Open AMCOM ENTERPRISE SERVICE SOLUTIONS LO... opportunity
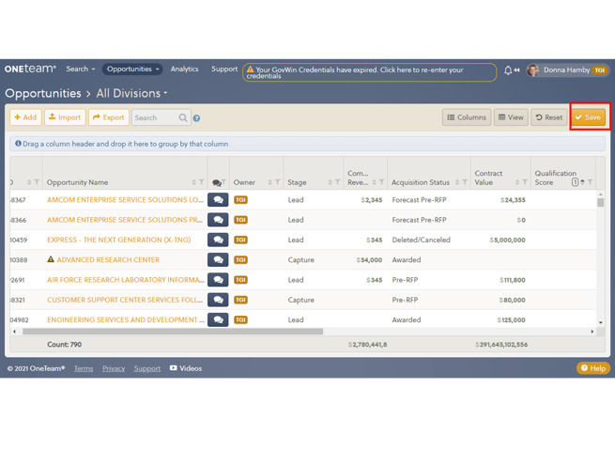The image size is (615, 450). pyautogui.click(x=125, y=200)
